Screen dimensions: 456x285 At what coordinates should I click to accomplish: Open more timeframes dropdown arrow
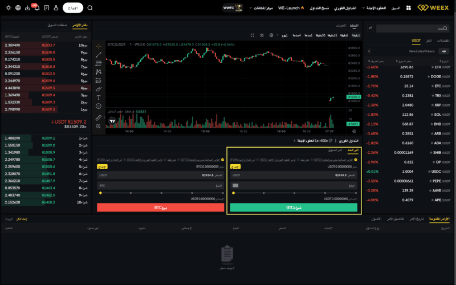[278, 35]
